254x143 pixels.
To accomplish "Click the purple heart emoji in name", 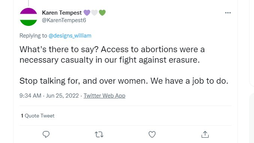I will (x=87, y=13).
